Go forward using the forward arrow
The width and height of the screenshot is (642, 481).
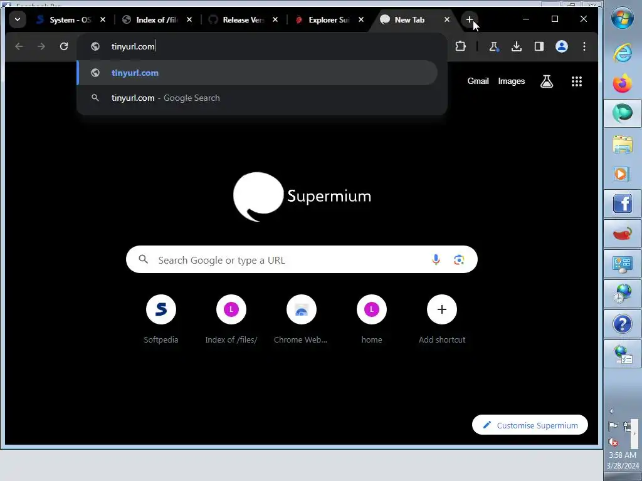pyautogui.click(x=41, y=46)
